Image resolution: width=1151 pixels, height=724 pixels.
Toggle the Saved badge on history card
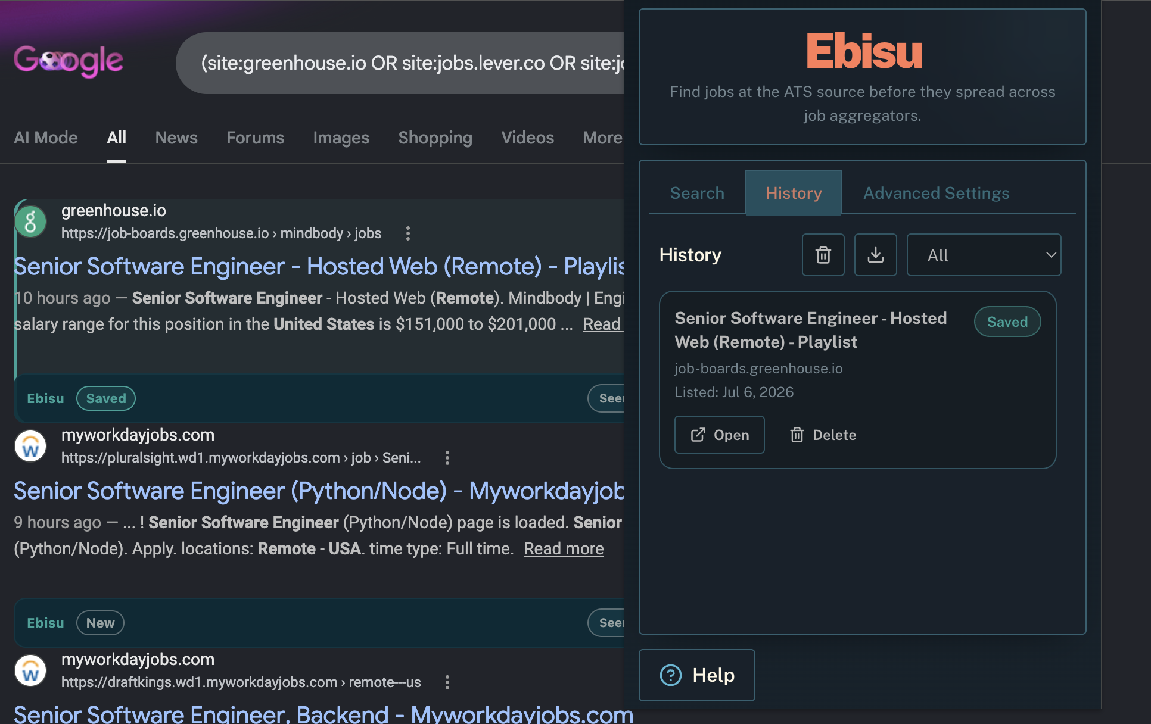pyautogui.click(x=1007, y=322)
